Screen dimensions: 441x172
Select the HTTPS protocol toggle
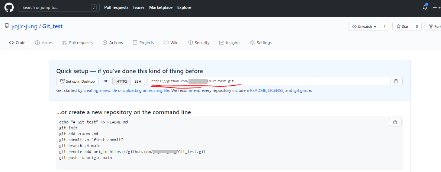122,81
